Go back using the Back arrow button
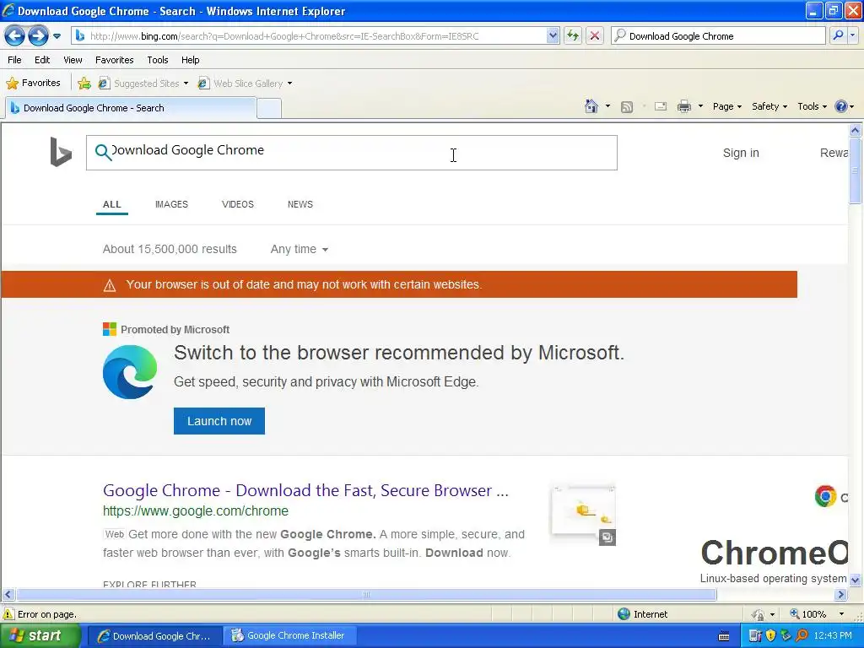This screenshot has height=648, width=864. pos(14,36)
